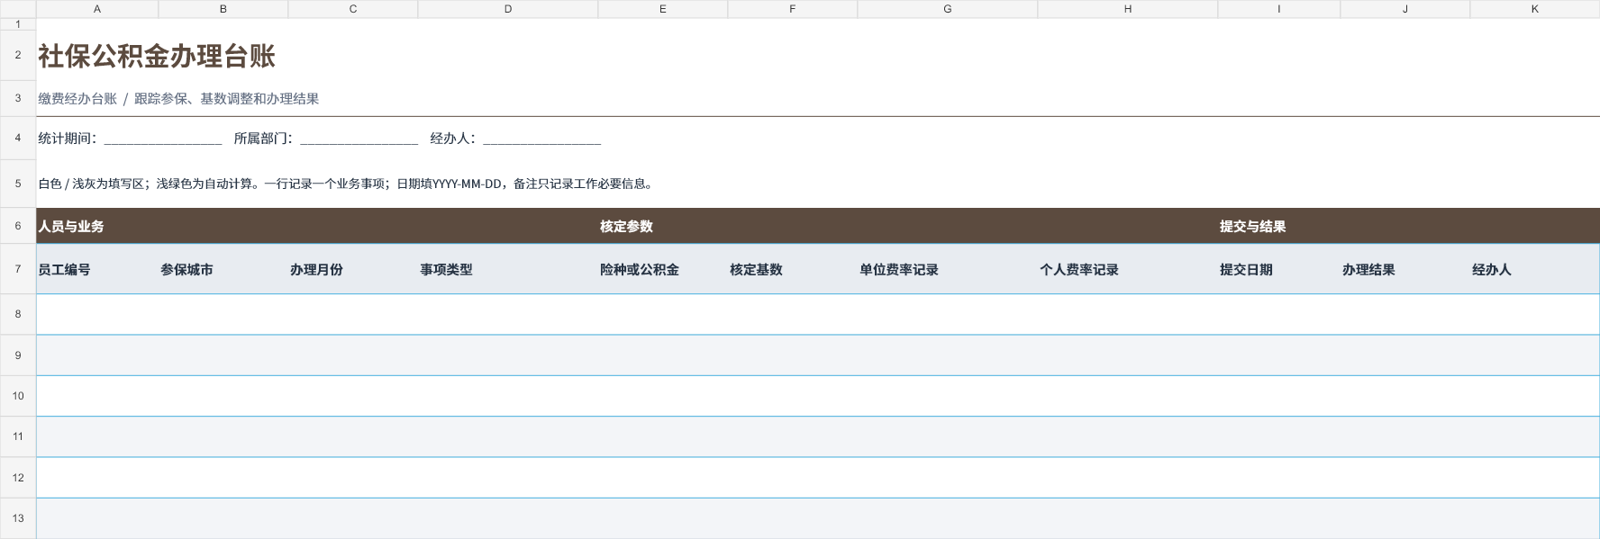Click the 所属部门 blank field
The width and height of the screenshot is (1600, 539).
(x=359, y=139)
